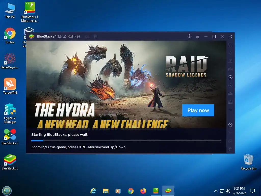261x196 pixels.
Task: Click the startup progress bar
Action: point(126,141)
